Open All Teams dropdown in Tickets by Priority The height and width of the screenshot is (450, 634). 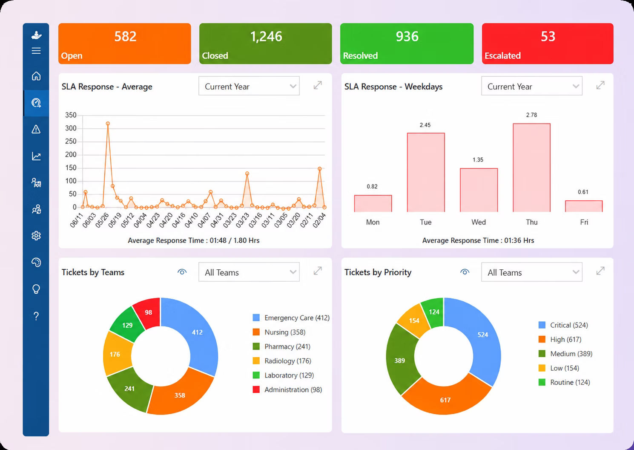[x=532, y=272]
